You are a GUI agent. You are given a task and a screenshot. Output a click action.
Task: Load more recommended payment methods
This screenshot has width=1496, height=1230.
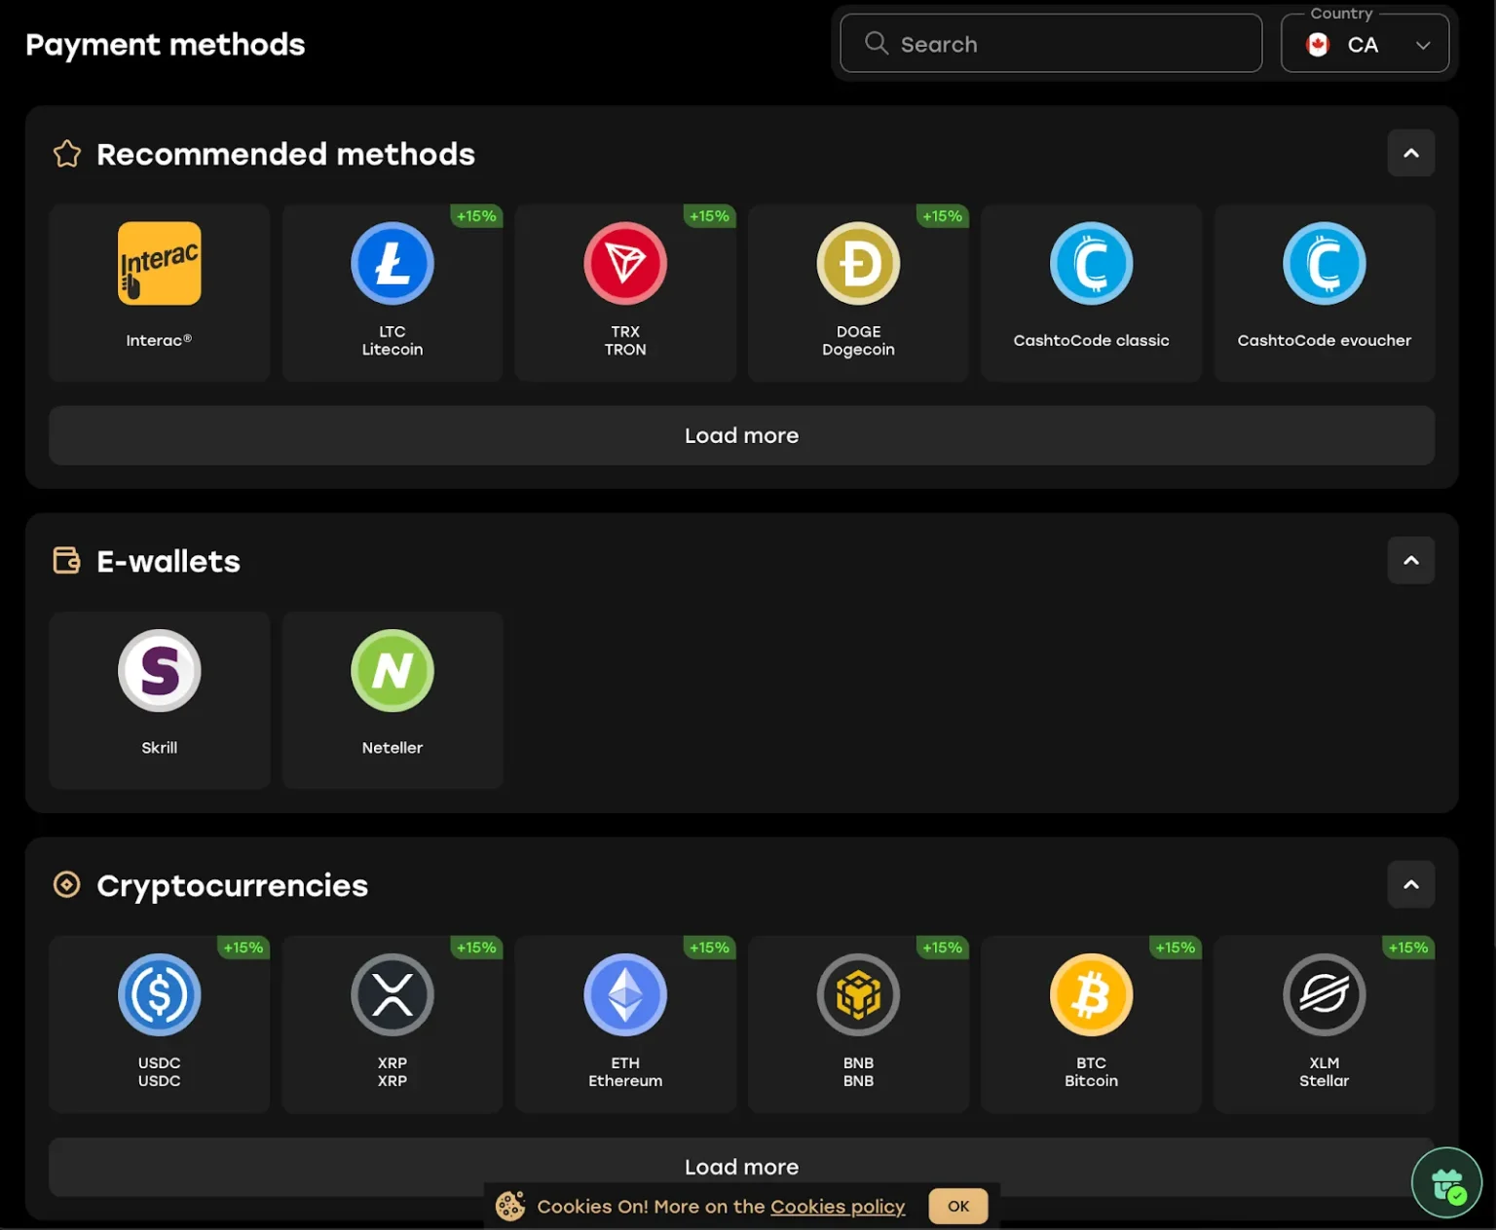[741, 435]
